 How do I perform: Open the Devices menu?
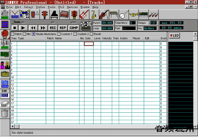pos(73,7)
